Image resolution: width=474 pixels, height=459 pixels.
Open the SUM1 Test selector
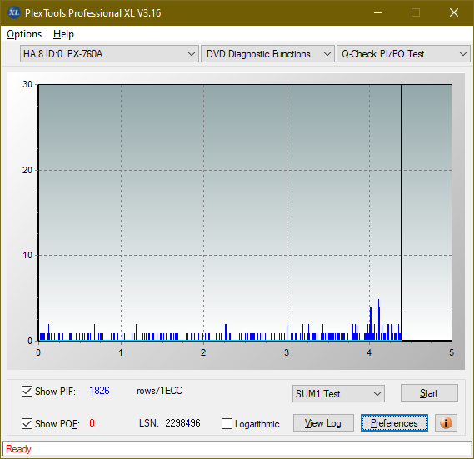338,393
